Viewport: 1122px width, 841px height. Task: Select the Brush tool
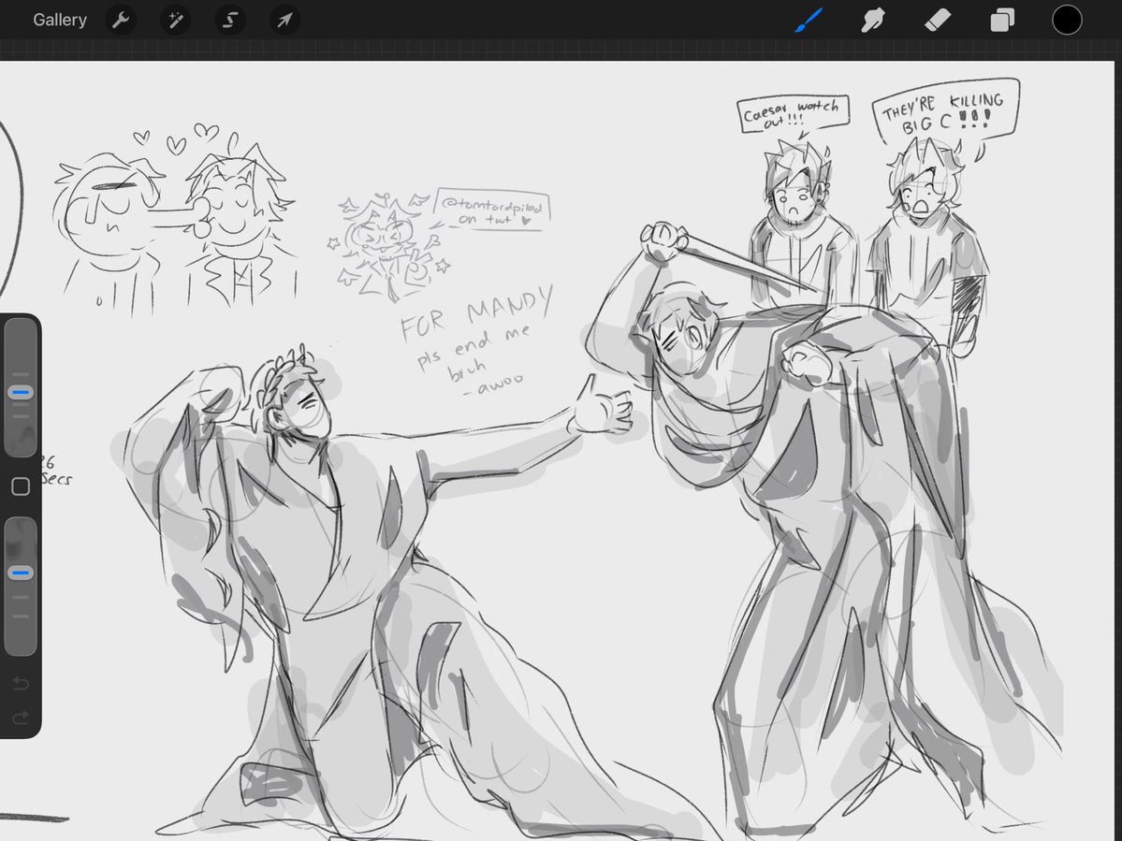(x=809, y=20)
